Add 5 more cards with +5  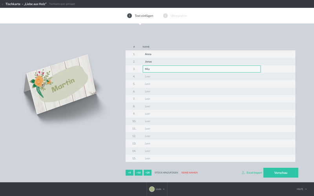tap(130, 172)
